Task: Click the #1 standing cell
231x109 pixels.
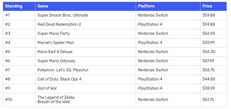Action: [x=19, y=15]
